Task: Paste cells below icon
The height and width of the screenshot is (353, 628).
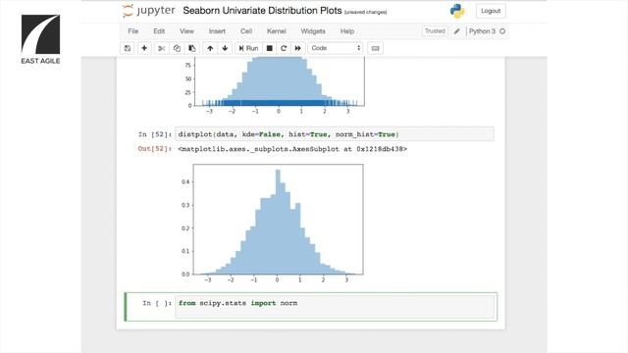Action: tap(192, 48)
